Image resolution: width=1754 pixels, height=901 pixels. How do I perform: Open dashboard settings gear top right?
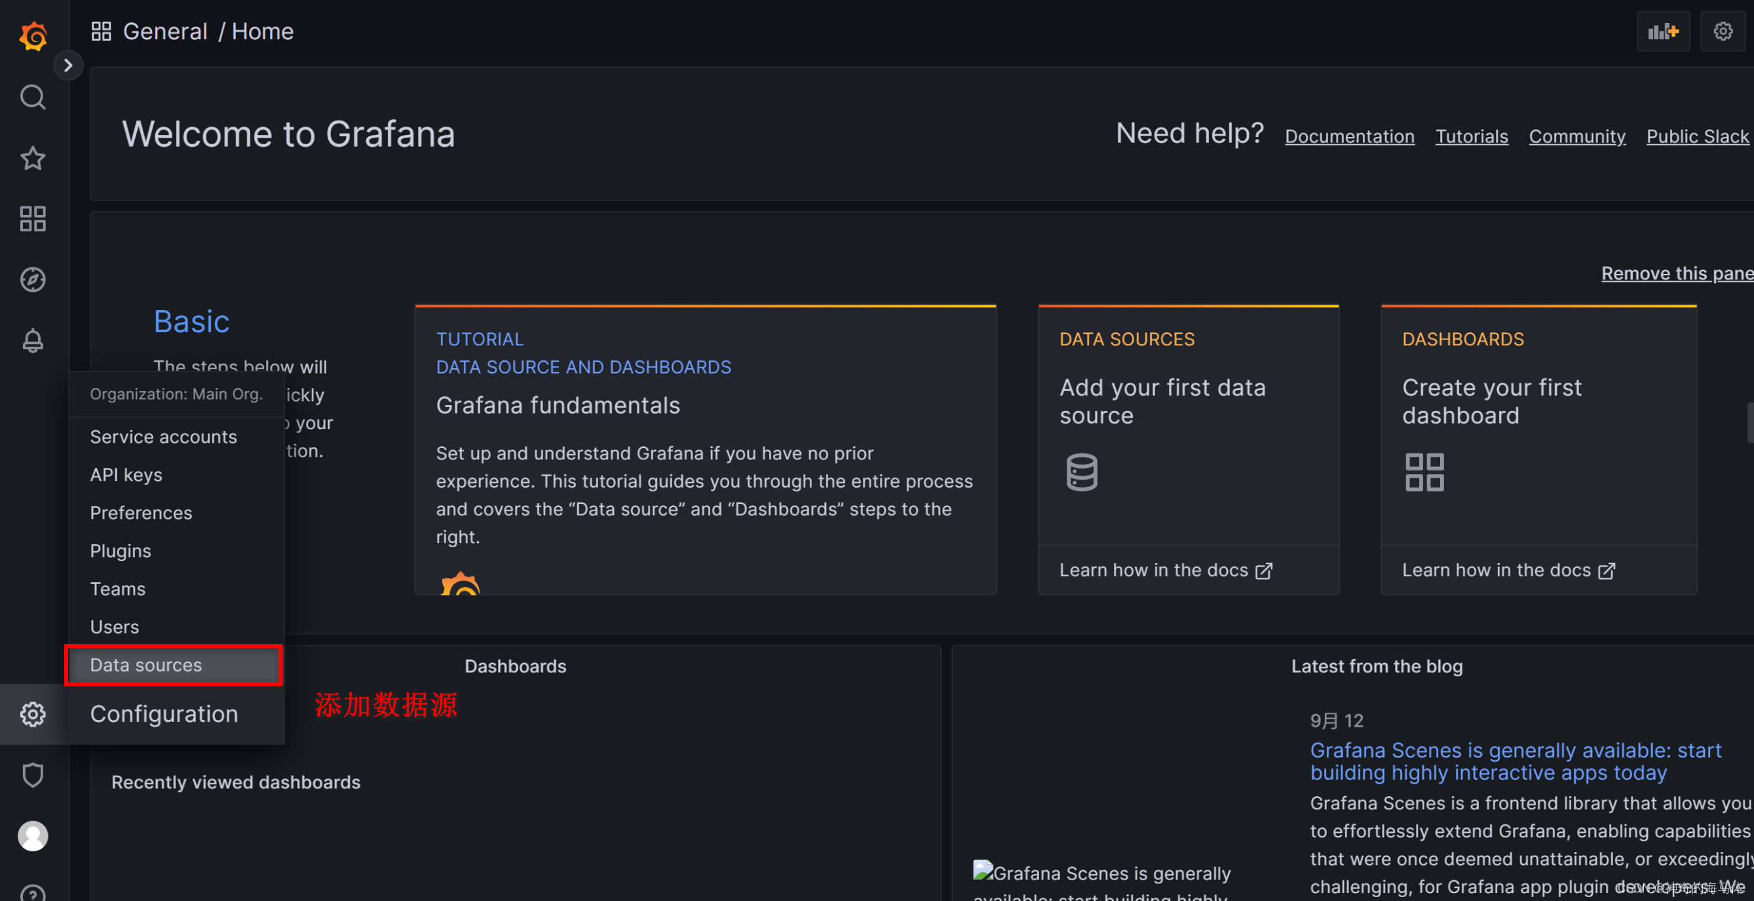click(x=1722, y=31)
